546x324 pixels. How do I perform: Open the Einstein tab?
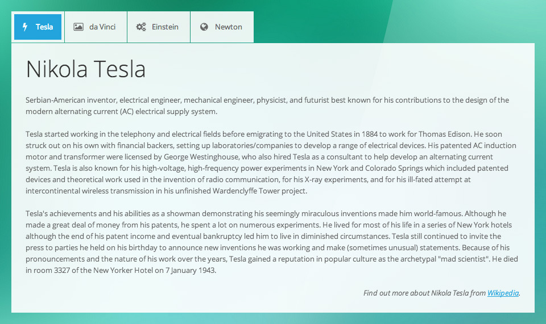pos(159,27)
